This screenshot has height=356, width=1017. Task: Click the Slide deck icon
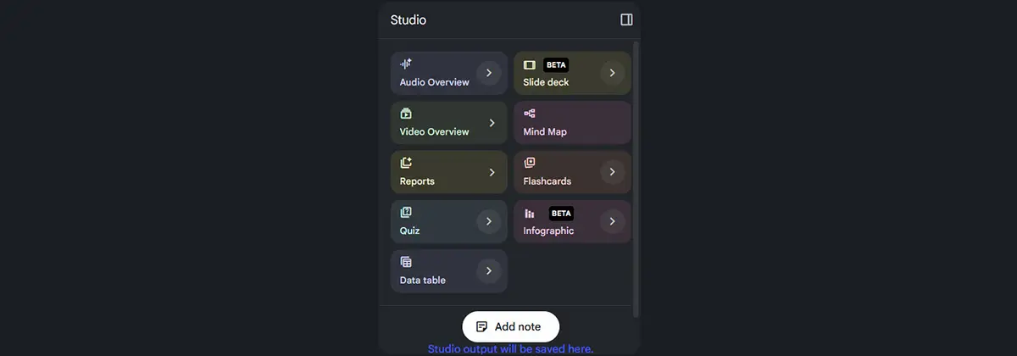click(530, 64)
